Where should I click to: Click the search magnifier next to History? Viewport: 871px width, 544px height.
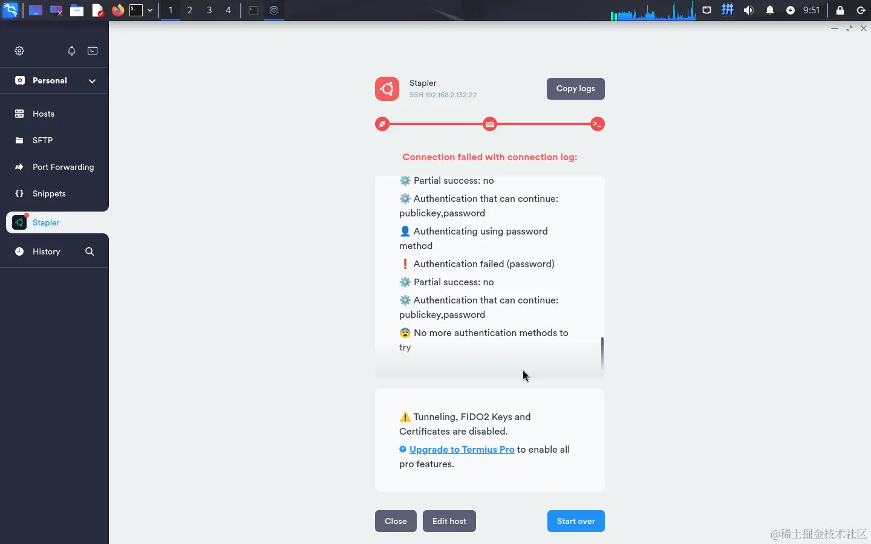[x=90, y=251]
